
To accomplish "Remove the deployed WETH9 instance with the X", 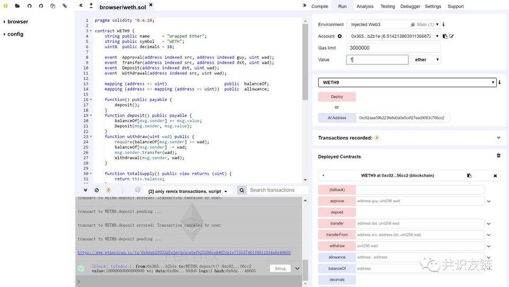I will coord(495,176).
